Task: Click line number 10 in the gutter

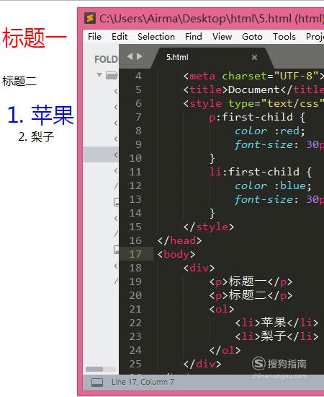Action: pos(135,158)
